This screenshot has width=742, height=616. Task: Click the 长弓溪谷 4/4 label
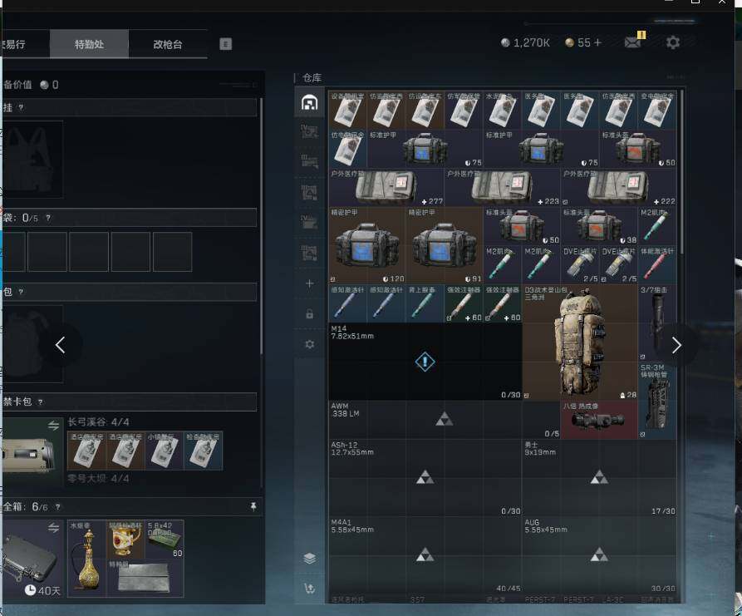98,421
